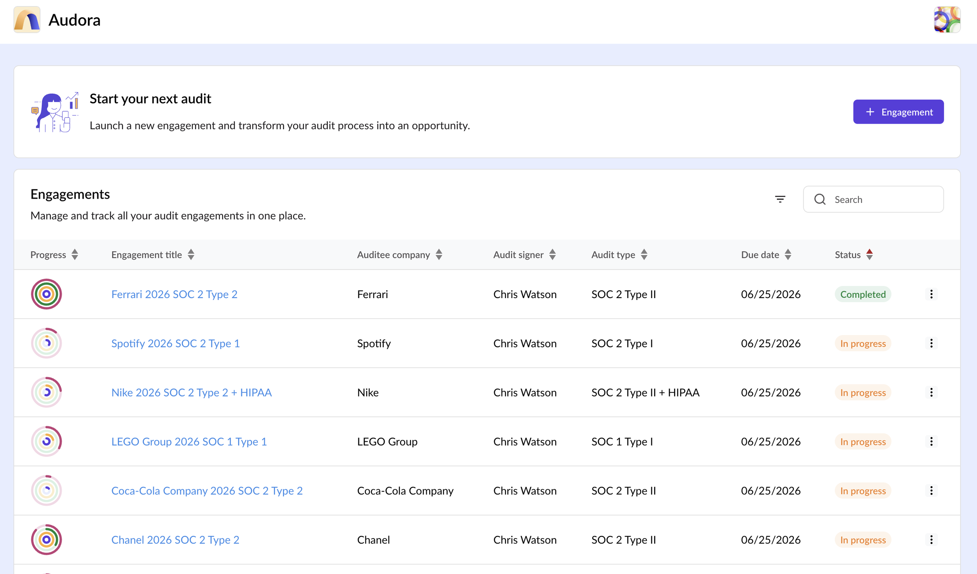Click the Audora logo icon
This screenshot has width=977, height=574.
tap(27, 20)
